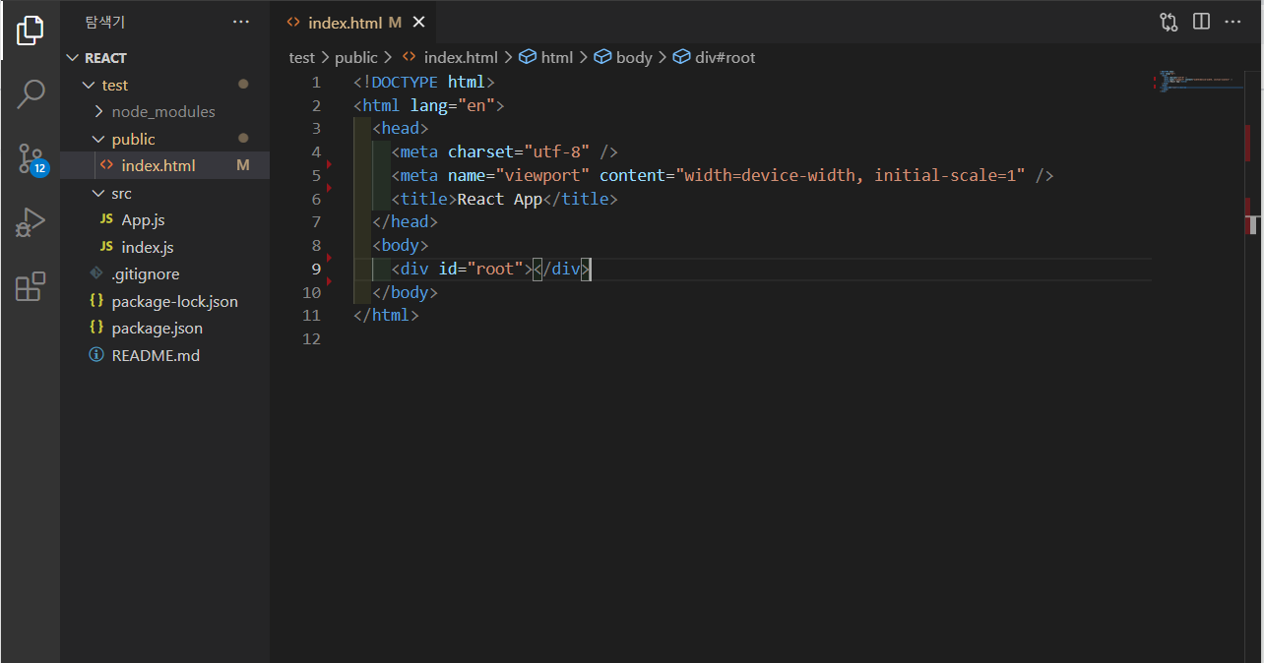Split the editor to the right
The width and height of the screenshot is (1264, 663).
1201,22
